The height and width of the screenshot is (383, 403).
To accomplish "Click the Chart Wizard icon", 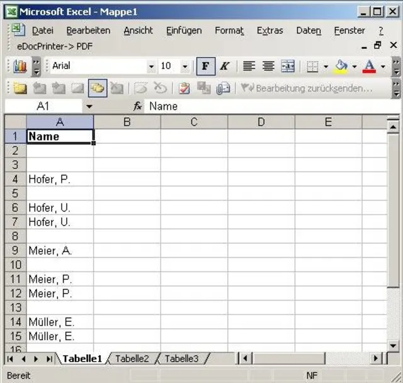I will pos(20,66).
